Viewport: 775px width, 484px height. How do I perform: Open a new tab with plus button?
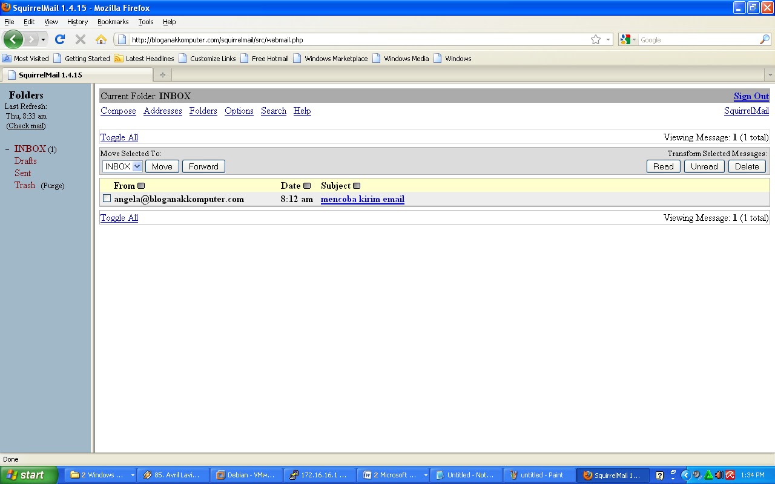pyautogui.click(x=162, y=75)
